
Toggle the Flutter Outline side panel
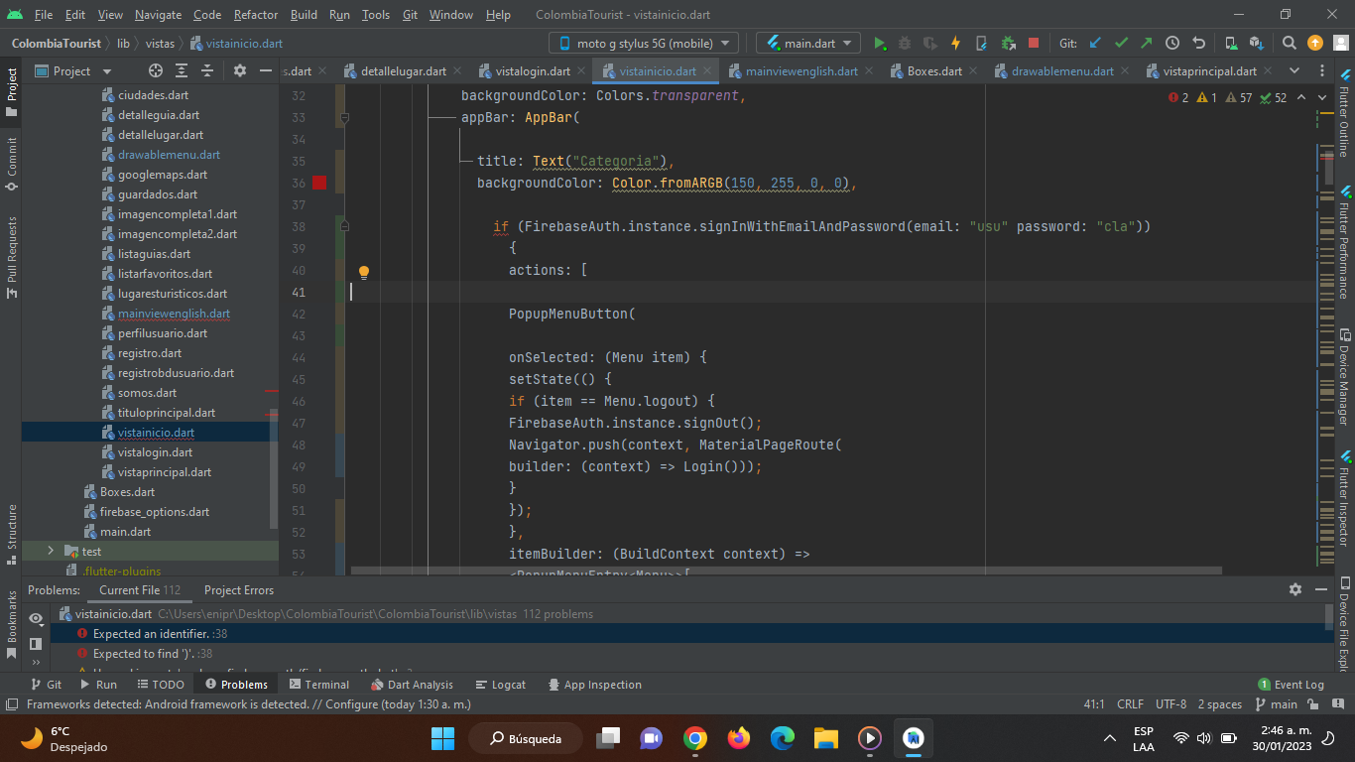[x=1344, y=114]
